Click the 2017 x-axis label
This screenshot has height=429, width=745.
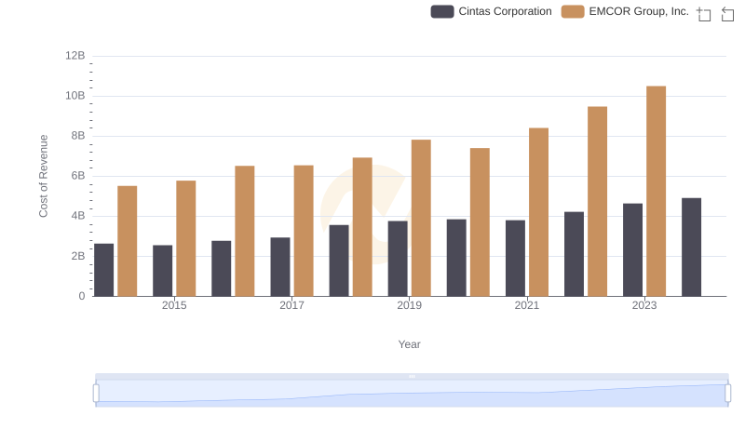click(291, 305)
